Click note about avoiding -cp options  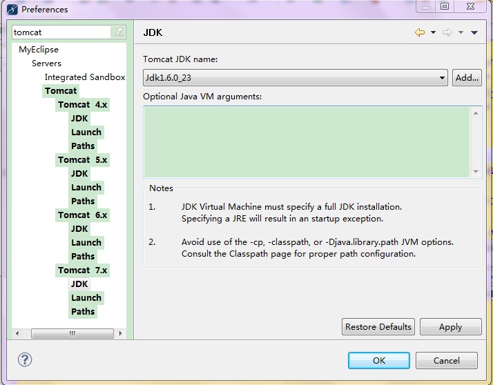[317, 248]
